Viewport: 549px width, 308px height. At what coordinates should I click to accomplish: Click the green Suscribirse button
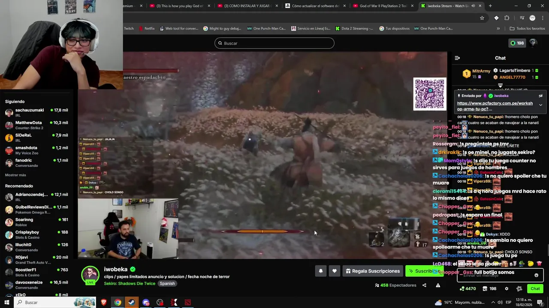coord(424,271)
